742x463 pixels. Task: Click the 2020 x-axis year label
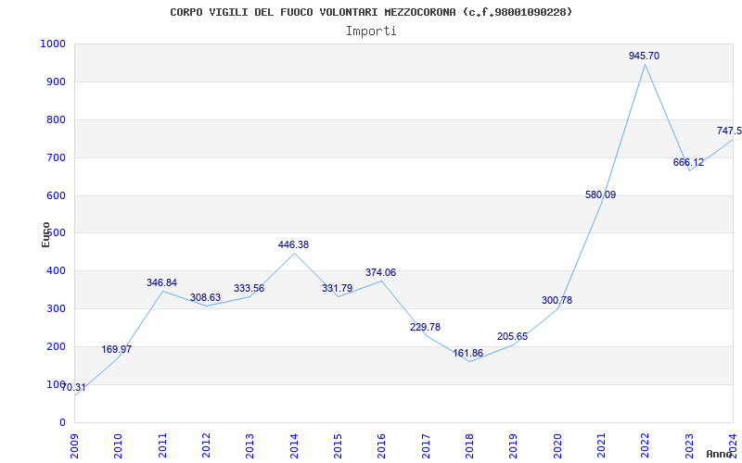tap(557, 446)
